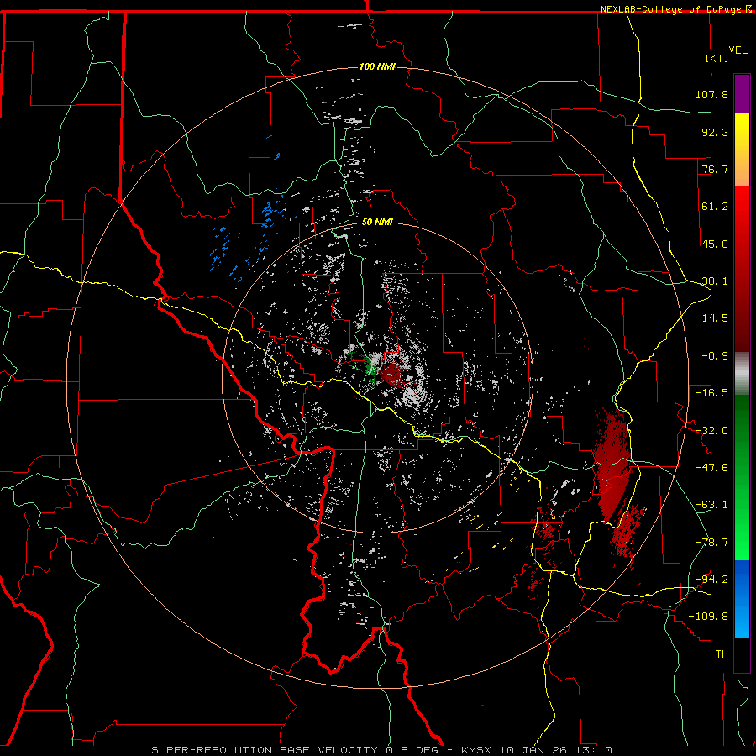
Task: Select the 45.6 scale value
Action: tap(715, 244)
